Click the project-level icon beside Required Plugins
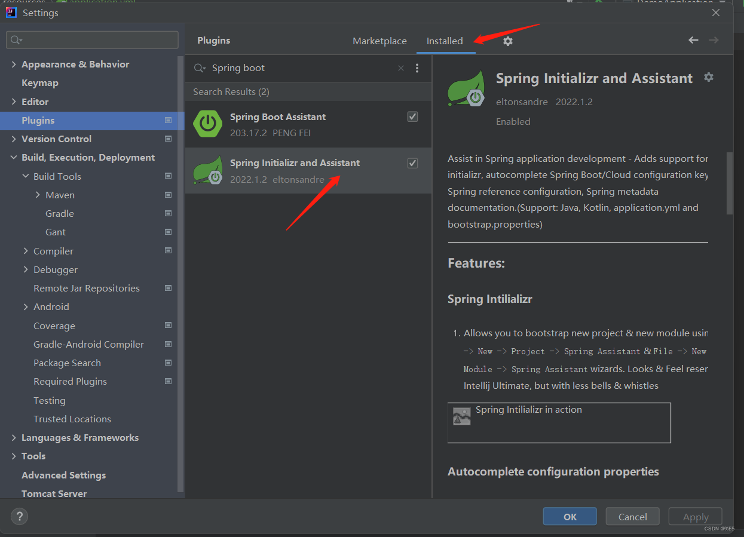744x537 pixels. click(x=169, y=381)
